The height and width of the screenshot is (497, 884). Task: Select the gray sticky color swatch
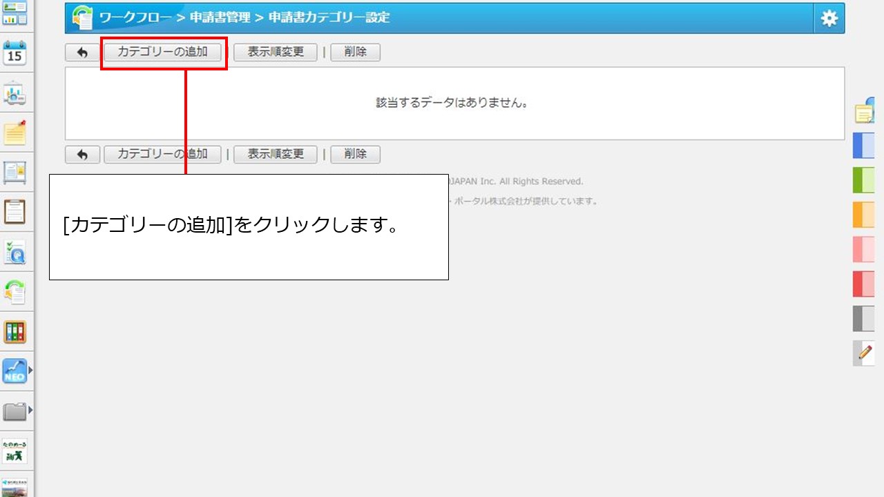[x=864, y=318]
